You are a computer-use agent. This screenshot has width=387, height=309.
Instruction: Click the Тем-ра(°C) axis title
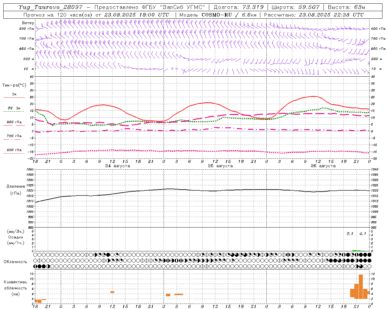click(14, 85)
